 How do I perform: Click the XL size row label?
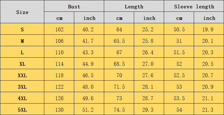point(22,63)
